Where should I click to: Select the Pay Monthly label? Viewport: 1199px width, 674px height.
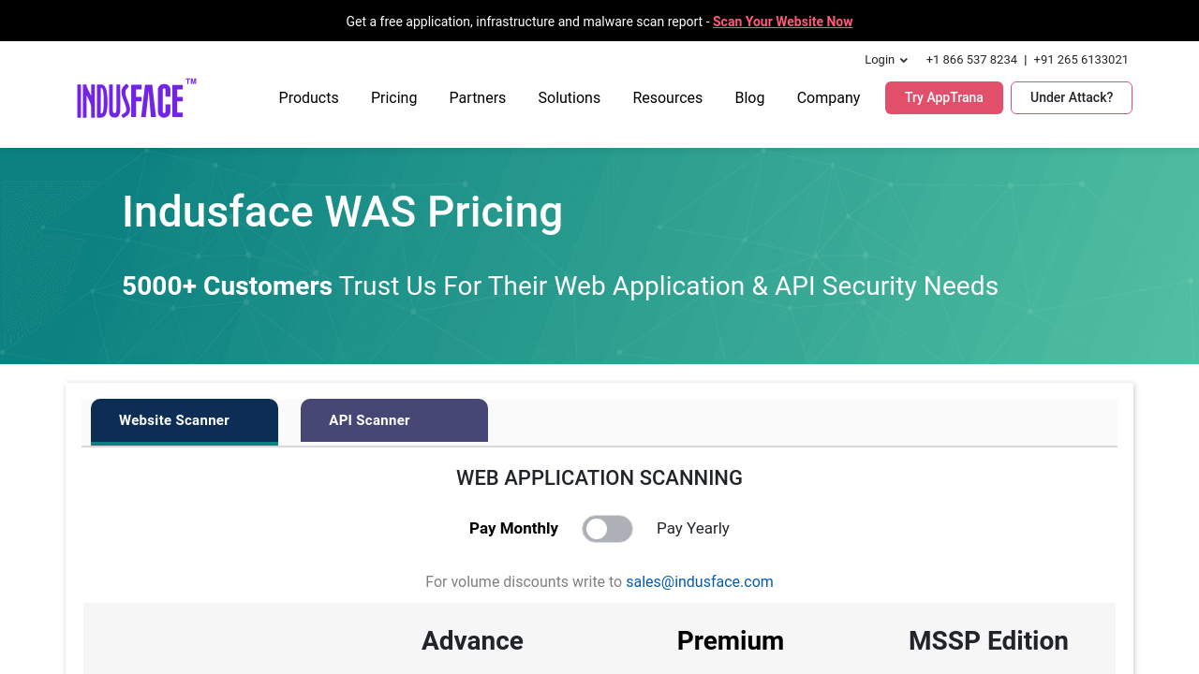pyautogui.click(x=513, y=529)
